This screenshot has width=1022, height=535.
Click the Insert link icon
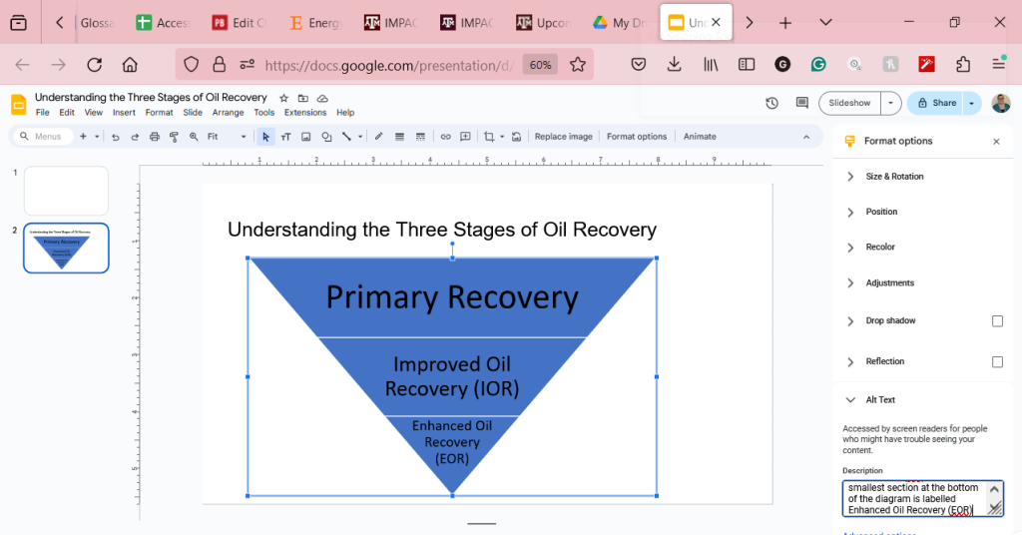(x=445, y=137)
